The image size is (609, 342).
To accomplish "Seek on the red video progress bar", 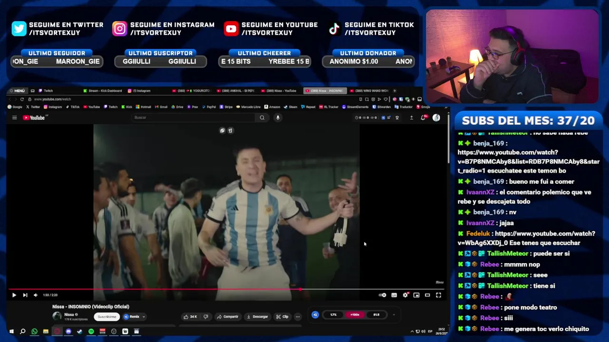I will (226, 289).
